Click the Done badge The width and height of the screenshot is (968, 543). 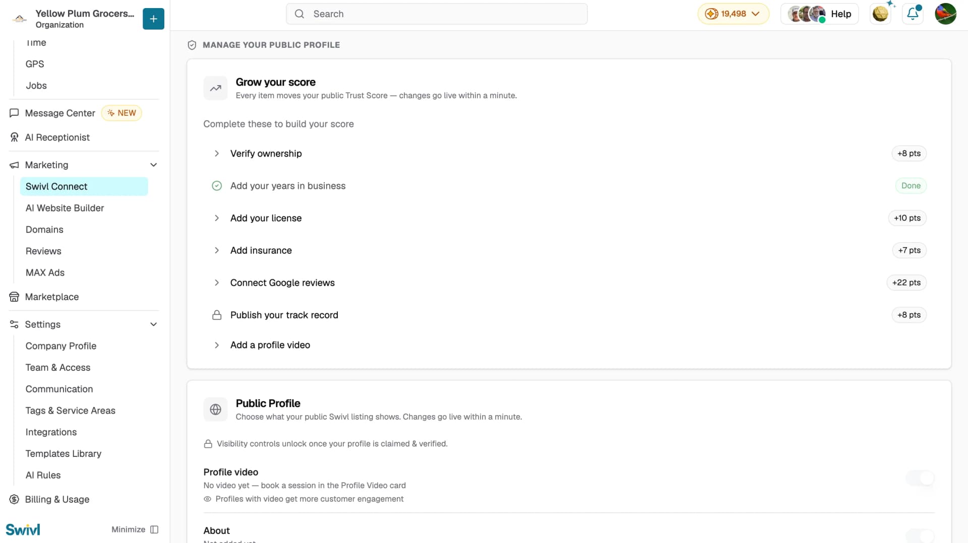pyautogui.click(x=911, y=186)
